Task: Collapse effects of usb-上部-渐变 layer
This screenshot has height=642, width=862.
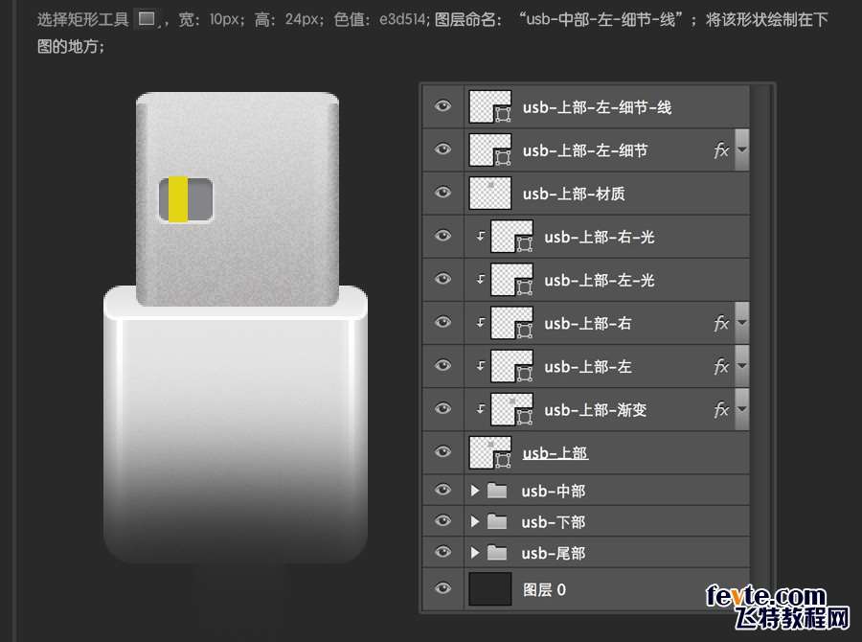Action: [x=742, y=409]
